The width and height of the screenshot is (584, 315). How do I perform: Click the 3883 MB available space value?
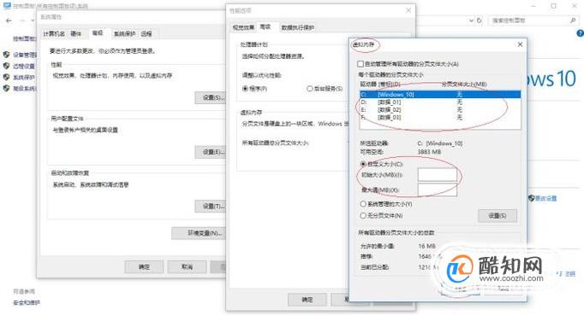tap(429, 152)
